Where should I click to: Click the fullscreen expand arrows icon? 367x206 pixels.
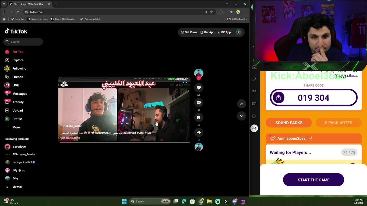[x=254, y=79]
